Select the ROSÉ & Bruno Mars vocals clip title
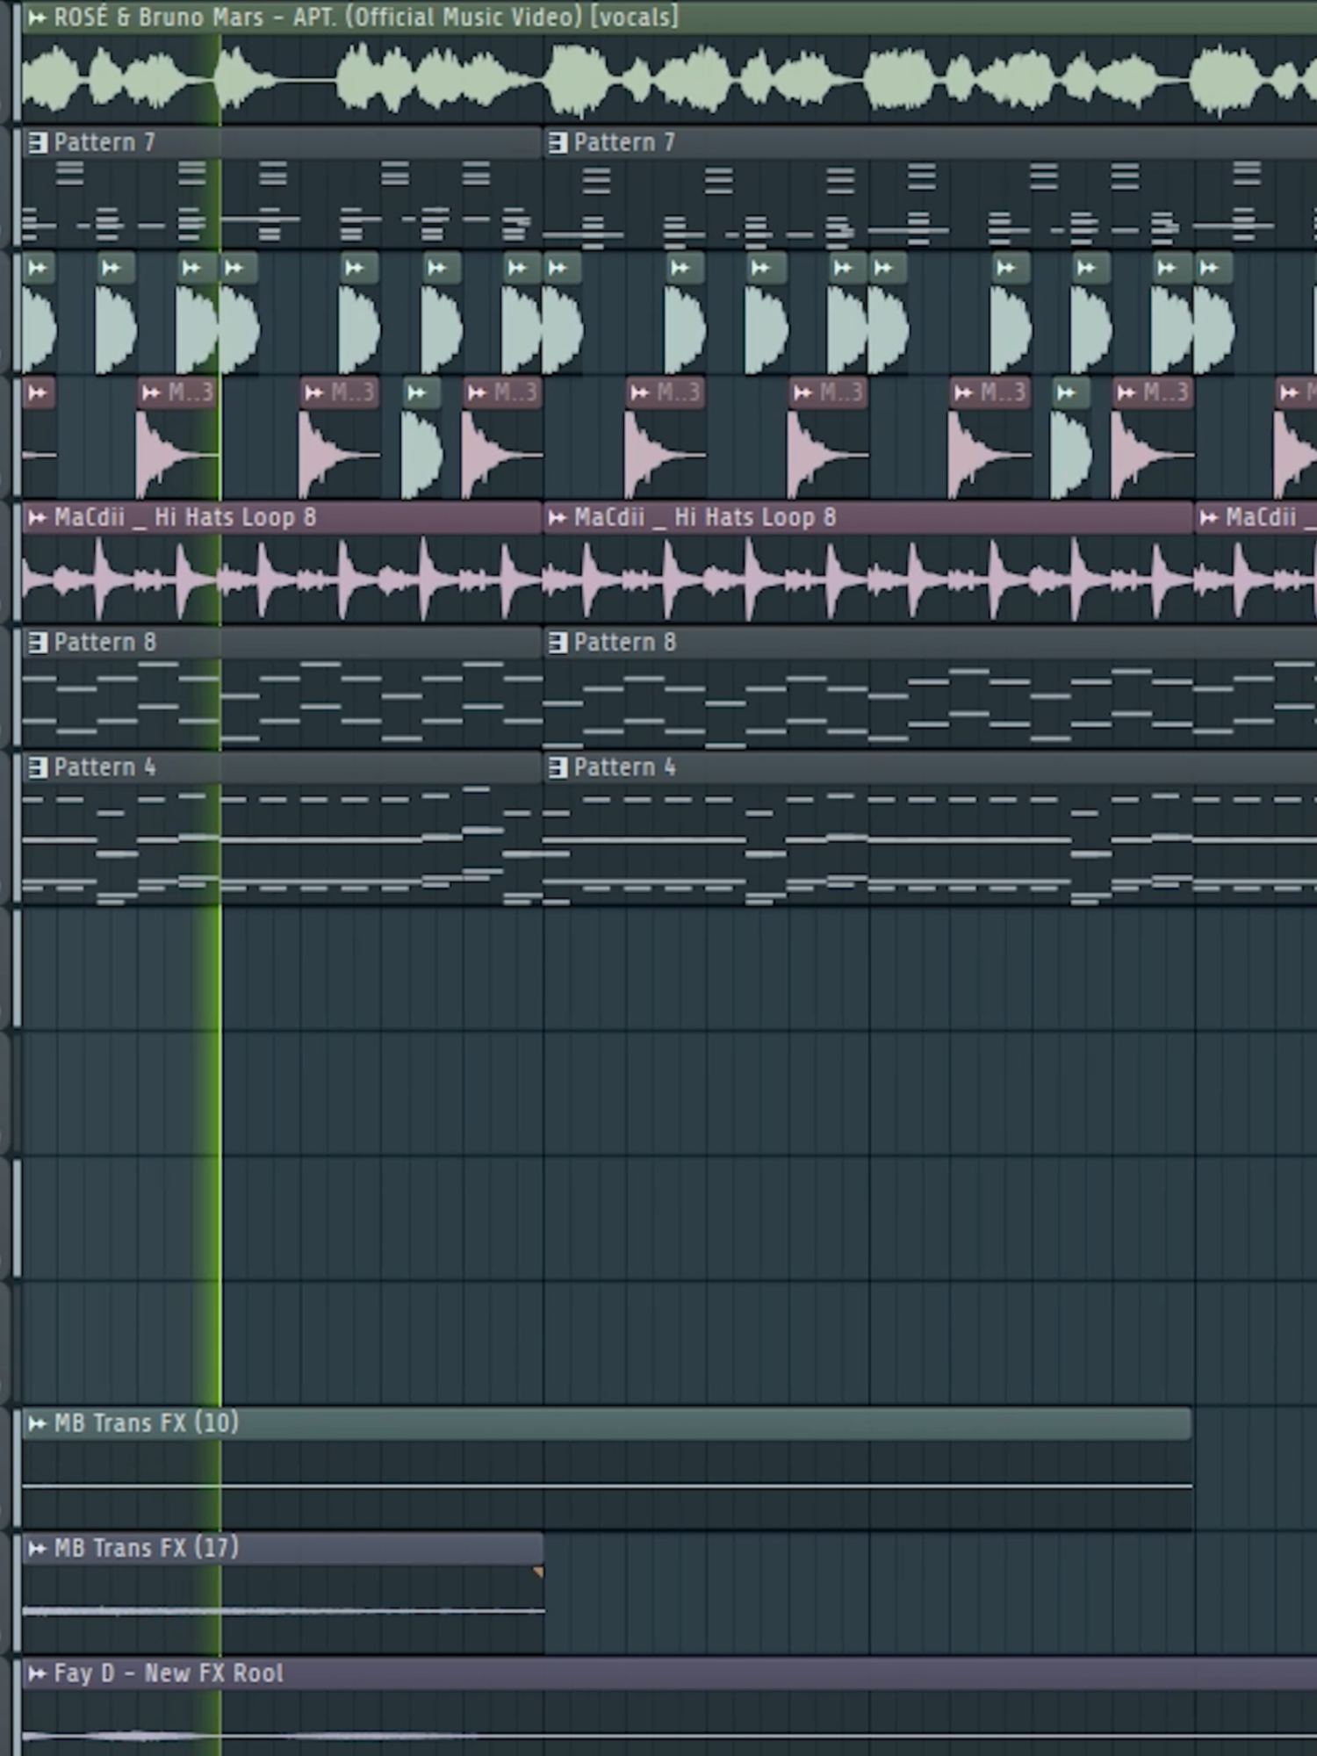 366,17
